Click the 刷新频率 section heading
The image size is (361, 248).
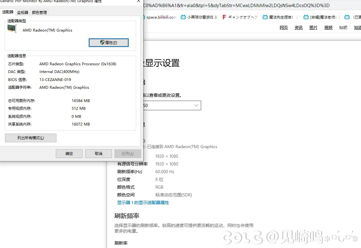click(x=127, y=216)
